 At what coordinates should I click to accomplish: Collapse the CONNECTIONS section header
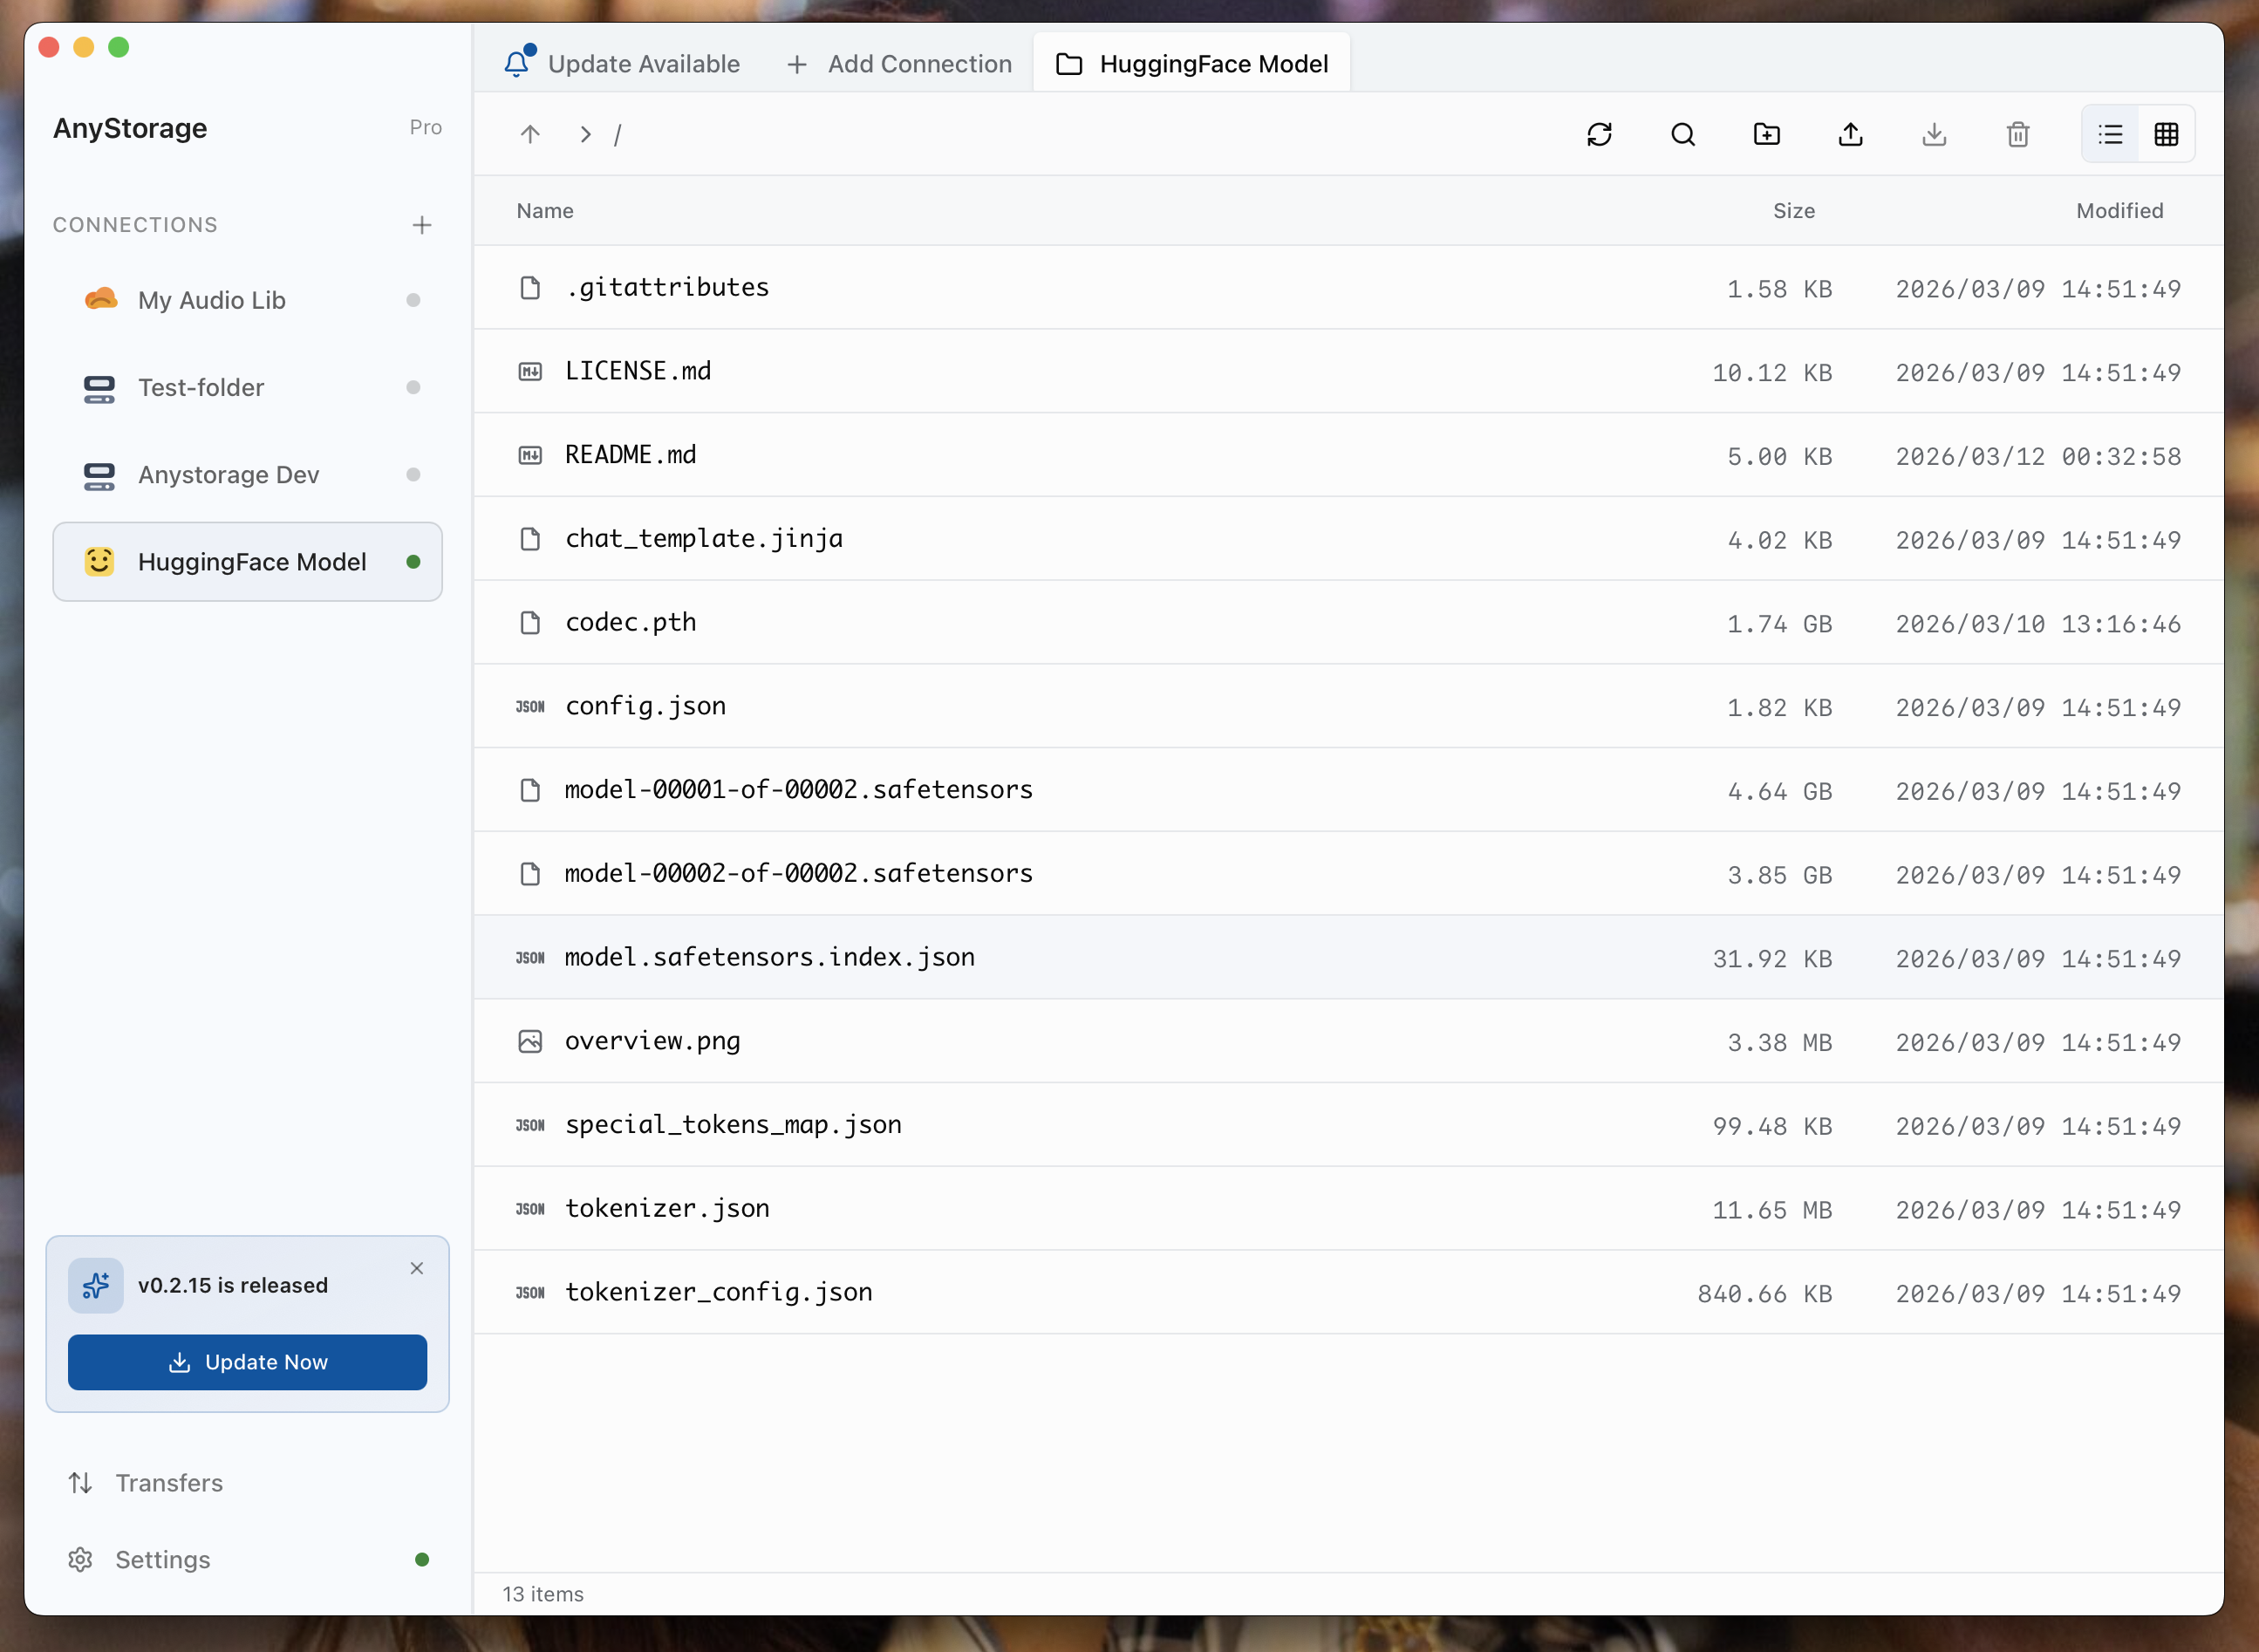pos(135,224)
